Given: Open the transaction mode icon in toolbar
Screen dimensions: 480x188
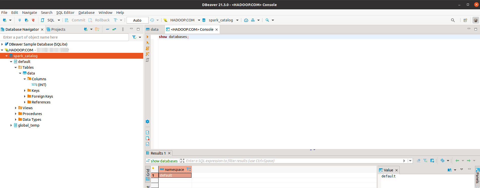Looking at the screenshot, I should coord(116,20).
